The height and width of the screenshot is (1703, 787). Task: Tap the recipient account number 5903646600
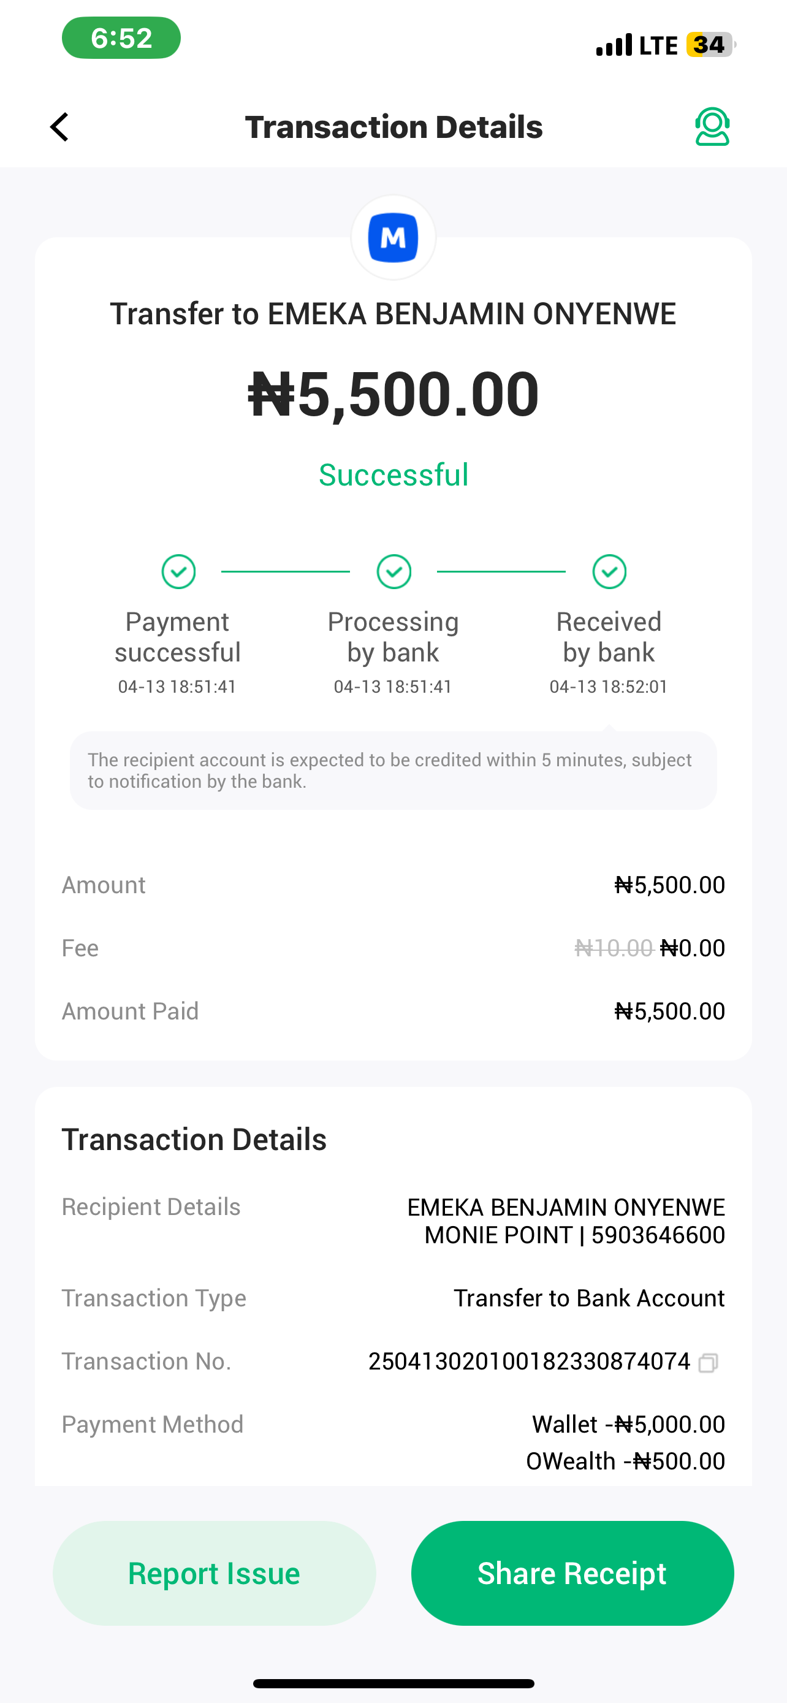[x=658, y=1235]
